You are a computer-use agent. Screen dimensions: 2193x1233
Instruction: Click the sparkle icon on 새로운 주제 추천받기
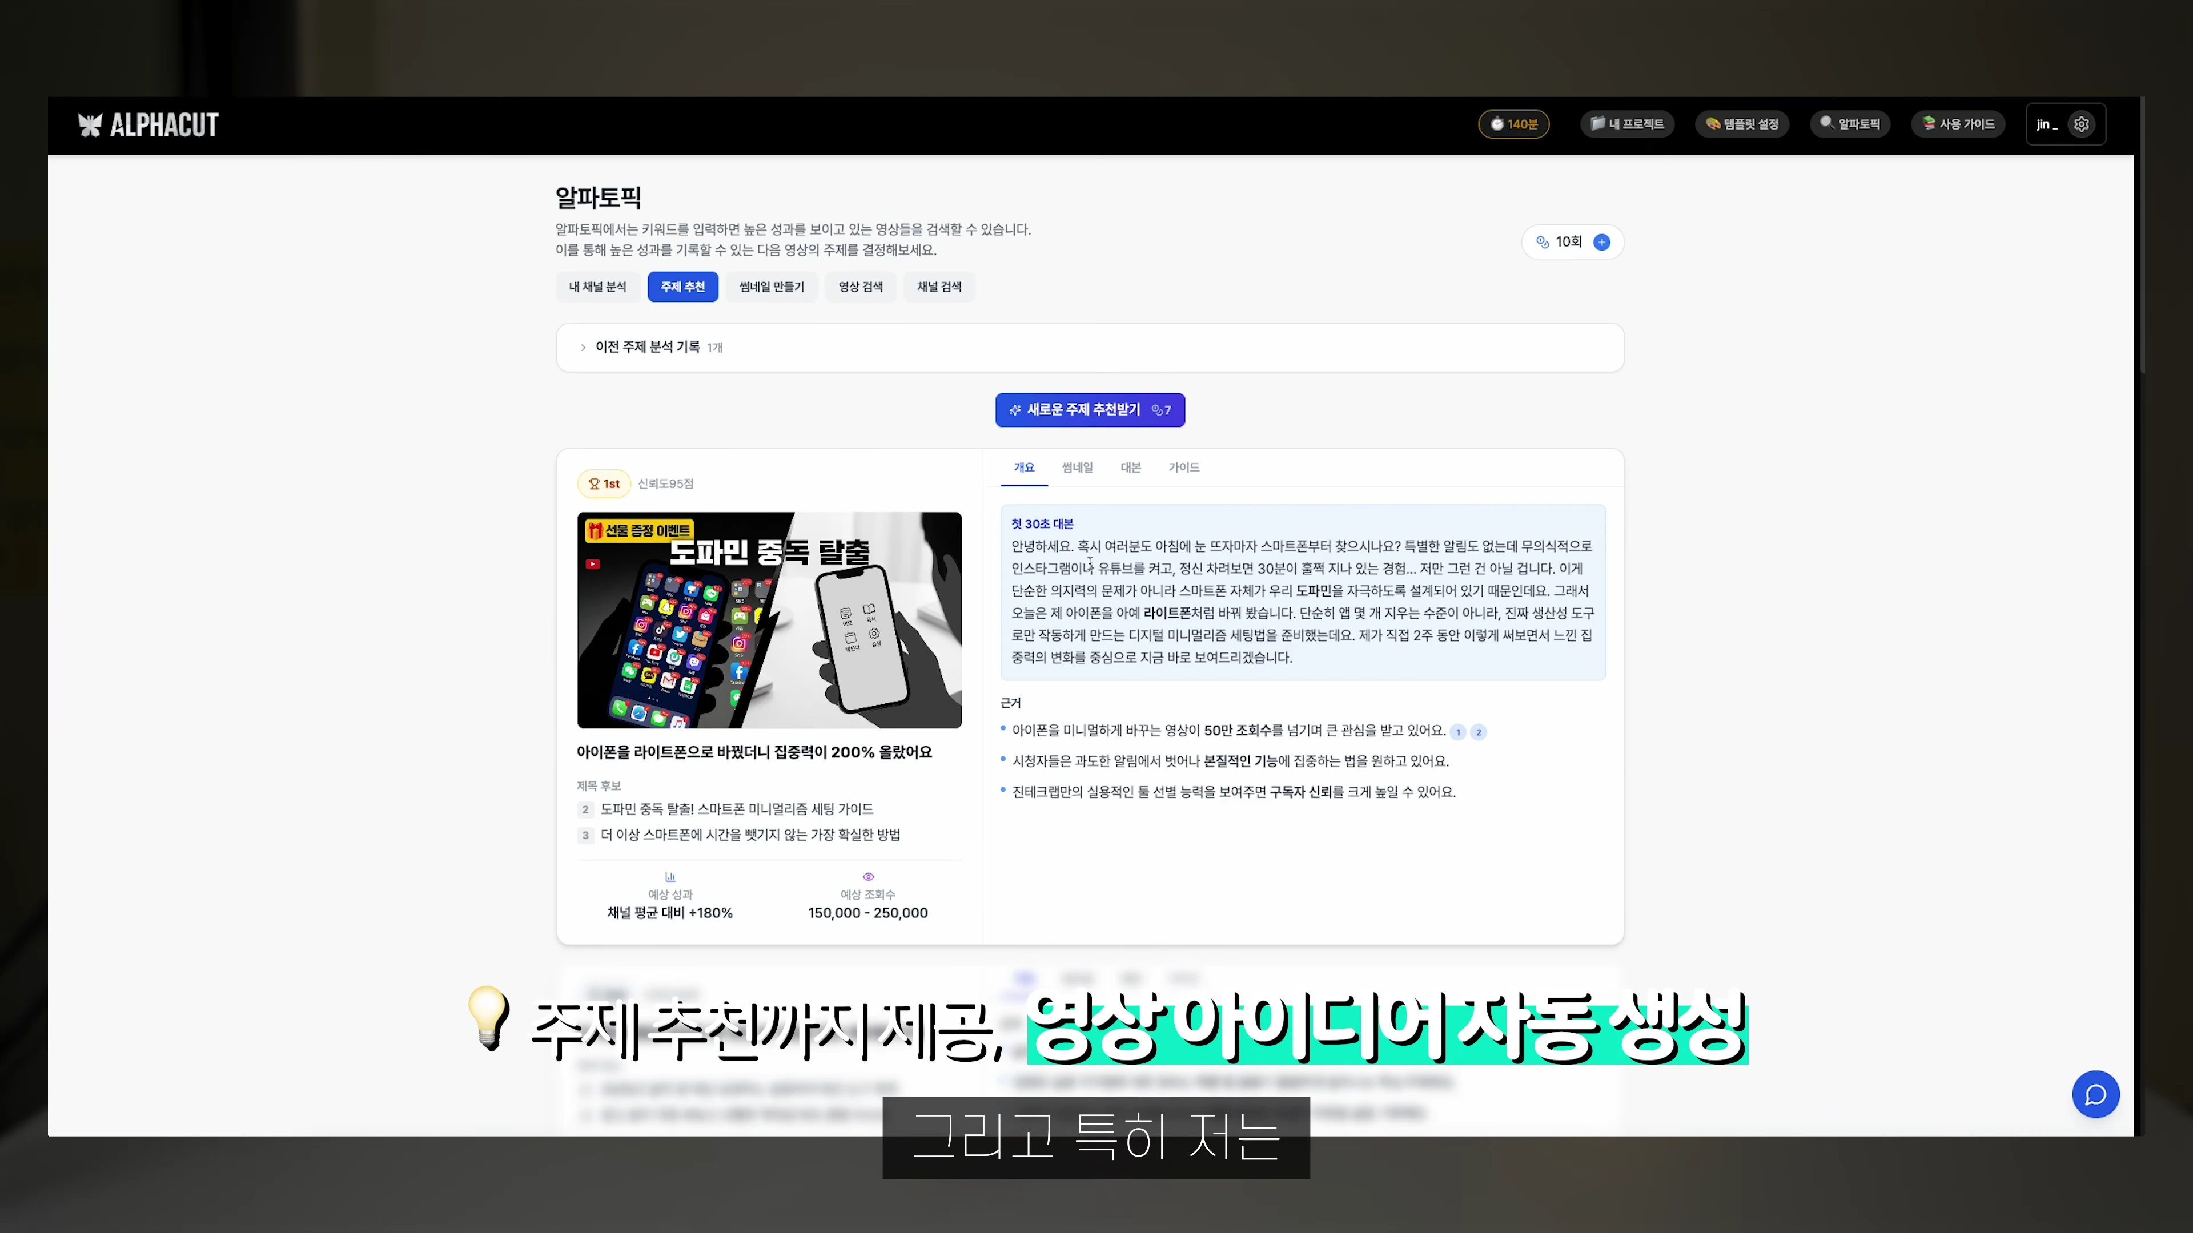(x=1015, y=410)
